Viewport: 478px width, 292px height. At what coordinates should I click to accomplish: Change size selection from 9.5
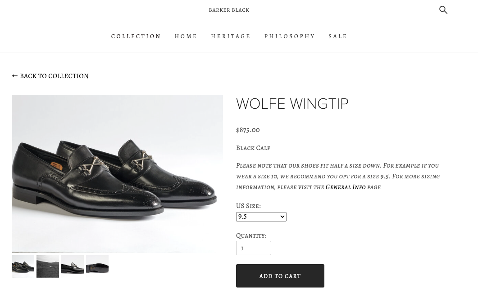[x=261, y=217]
